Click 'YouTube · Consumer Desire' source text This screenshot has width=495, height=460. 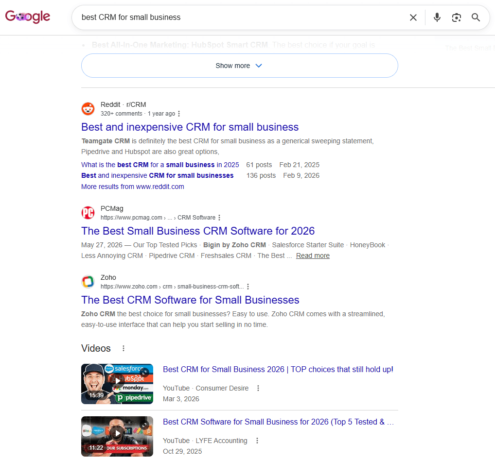tap(206, 388)
